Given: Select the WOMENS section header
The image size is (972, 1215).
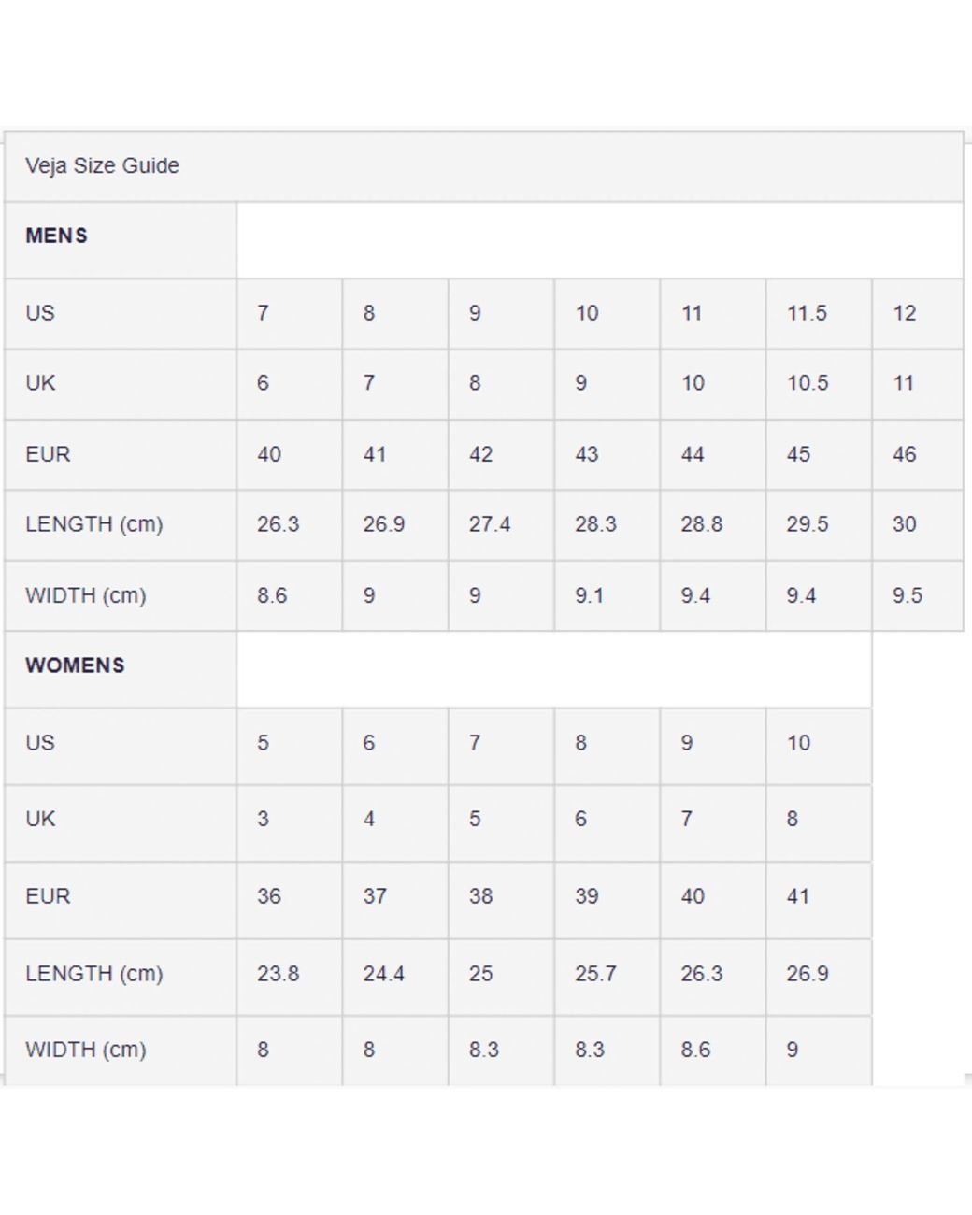Looking at the screenshot, I should (x=75, y=665).
